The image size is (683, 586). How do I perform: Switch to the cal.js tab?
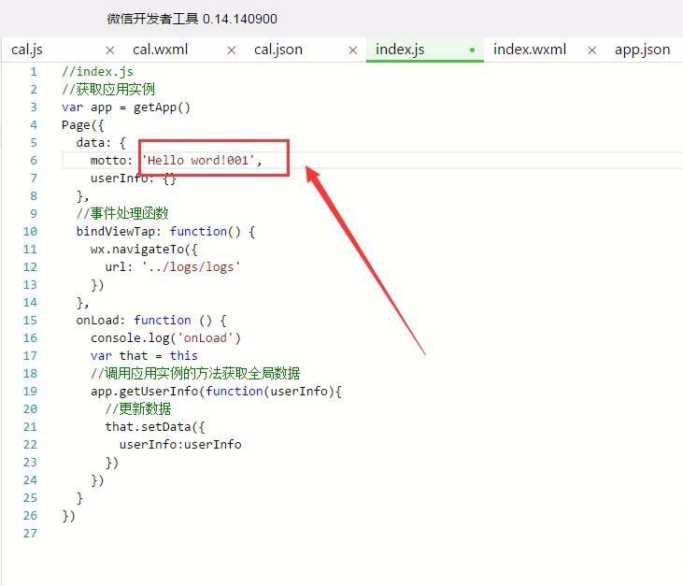[x=27, y=50]
